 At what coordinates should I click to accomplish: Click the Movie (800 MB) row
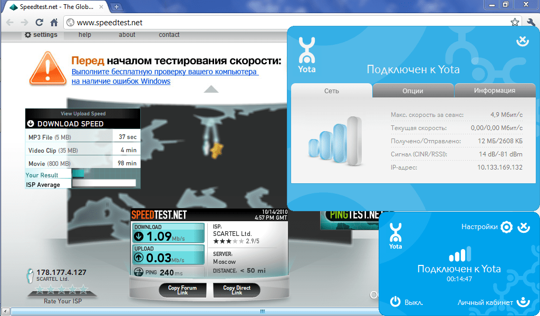(83, 163)
